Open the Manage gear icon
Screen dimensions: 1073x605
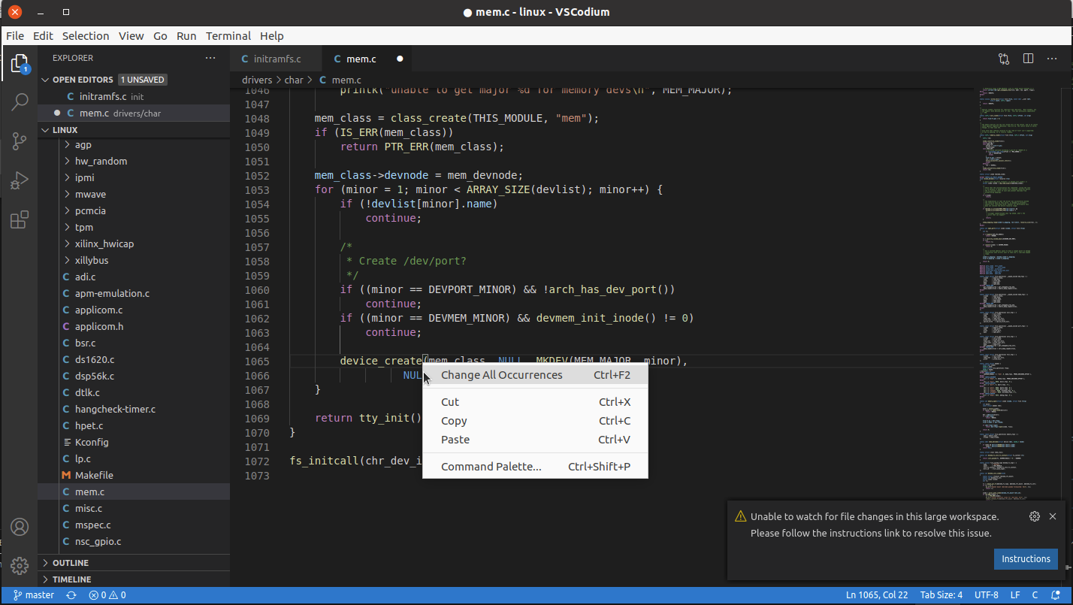(19, 566)
